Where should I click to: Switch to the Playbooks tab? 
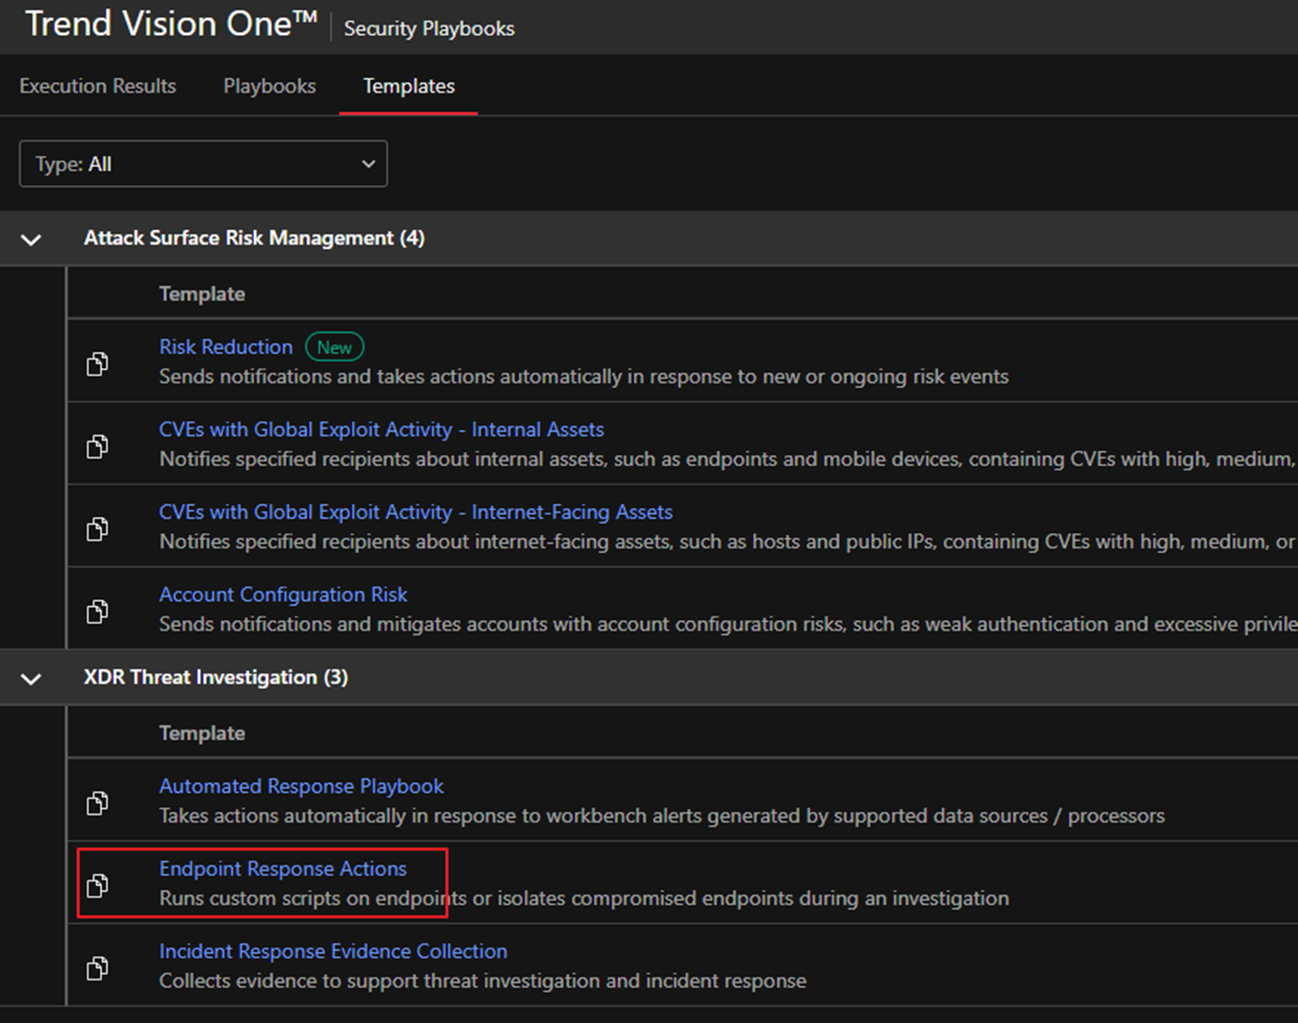click(269, 86)
